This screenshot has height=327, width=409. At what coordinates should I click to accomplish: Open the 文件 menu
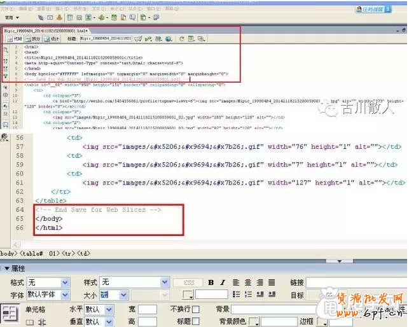pos(7,9)
